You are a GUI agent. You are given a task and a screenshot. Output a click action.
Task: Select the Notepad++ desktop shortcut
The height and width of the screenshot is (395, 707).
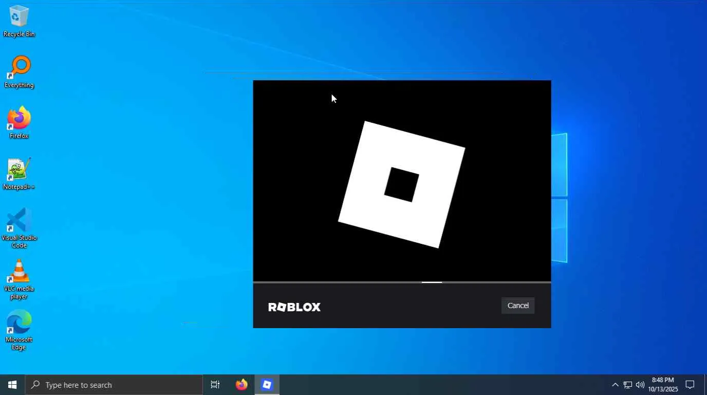19,174
